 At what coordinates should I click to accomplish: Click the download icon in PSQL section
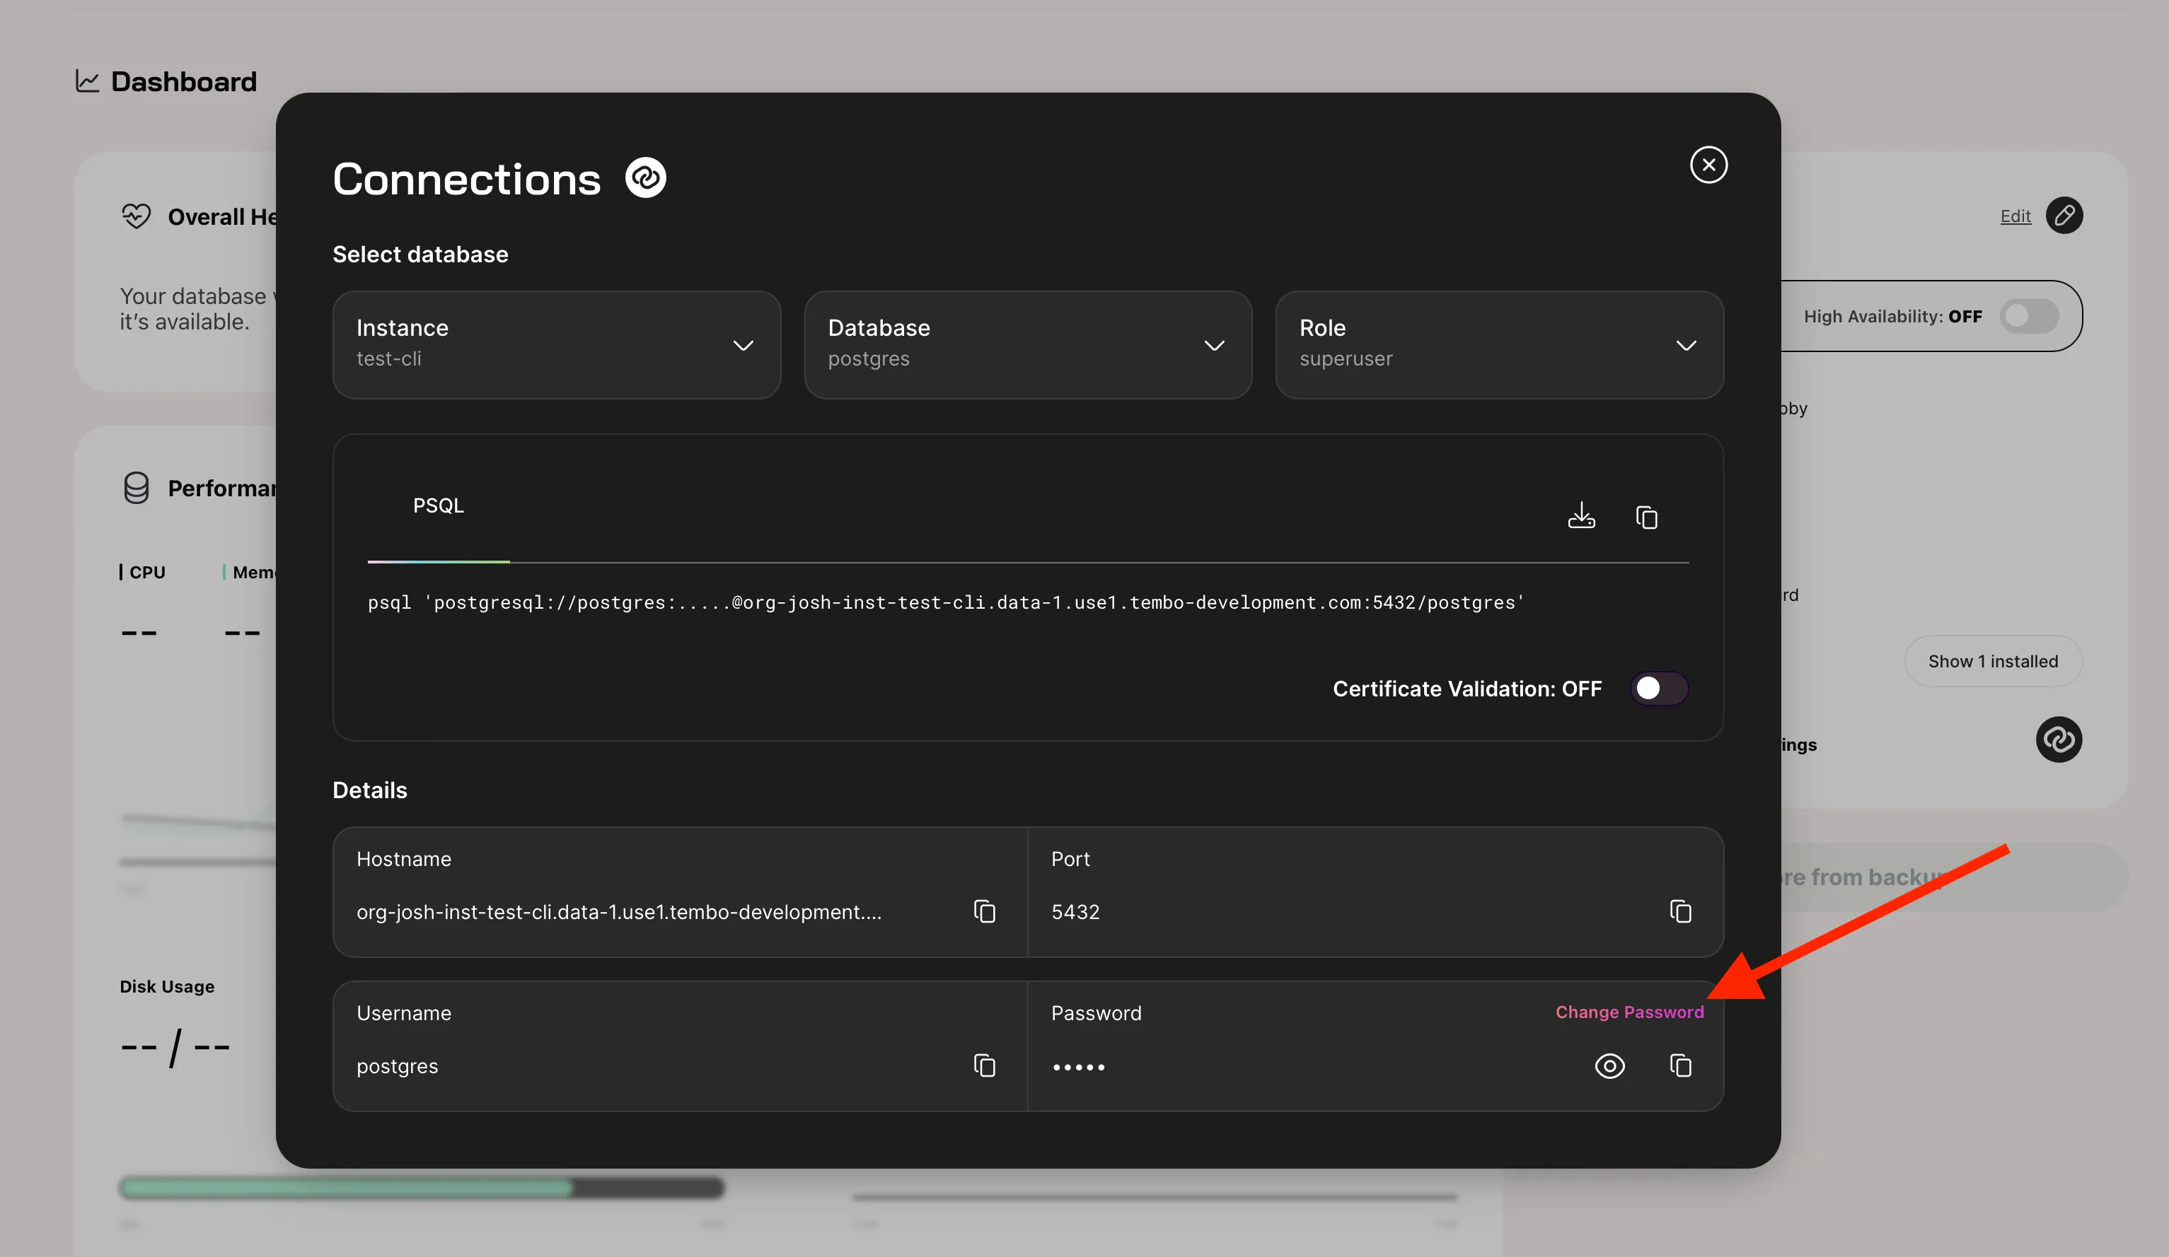1583,515
